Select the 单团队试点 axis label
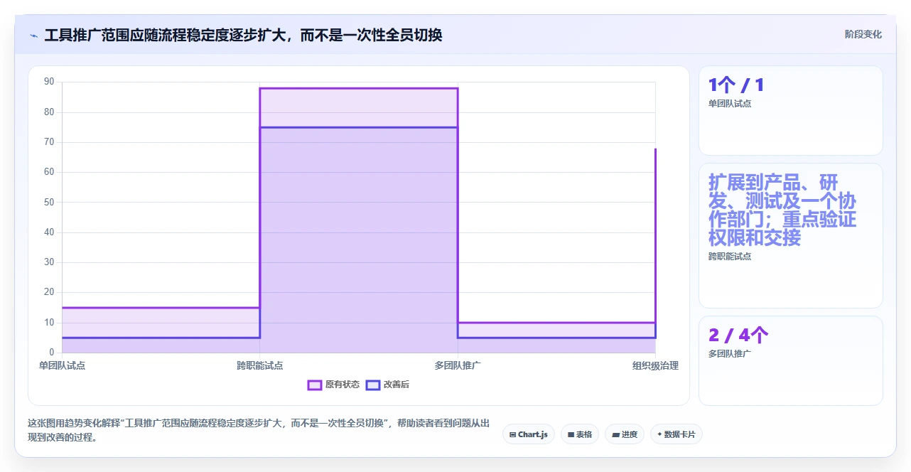 tap(62, 365)
